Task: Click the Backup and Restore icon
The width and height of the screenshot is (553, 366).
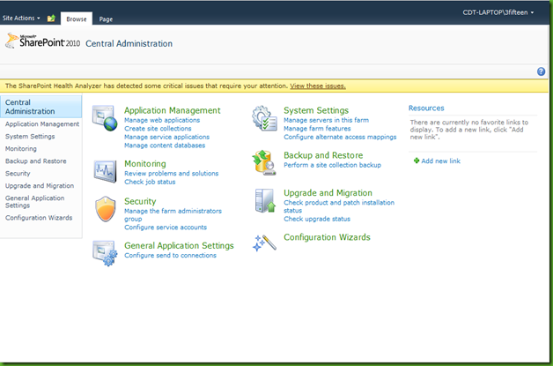Action: [x=265, y=161]
